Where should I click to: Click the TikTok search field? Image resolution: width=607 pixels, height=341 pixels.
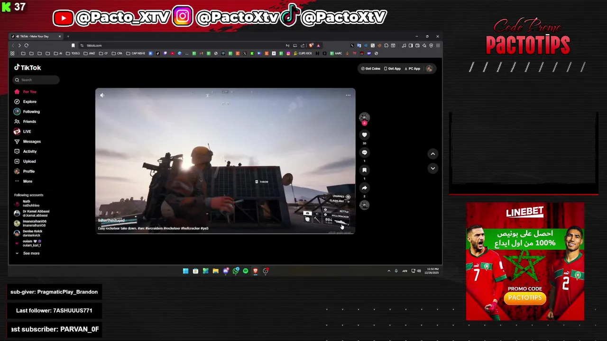coord(37,80)
